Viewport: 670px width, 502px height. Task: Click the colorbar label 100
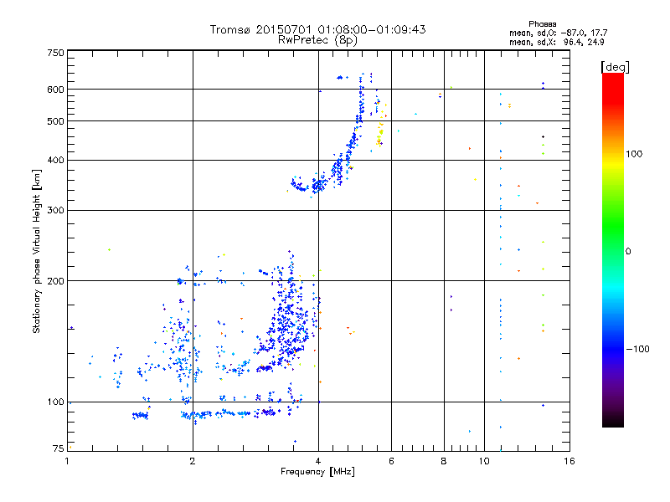click(634, 154)
